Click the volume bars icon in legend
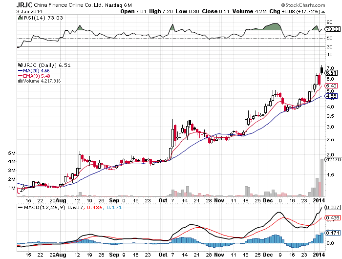This screenshot has height=259, width=342. point(21,81)
